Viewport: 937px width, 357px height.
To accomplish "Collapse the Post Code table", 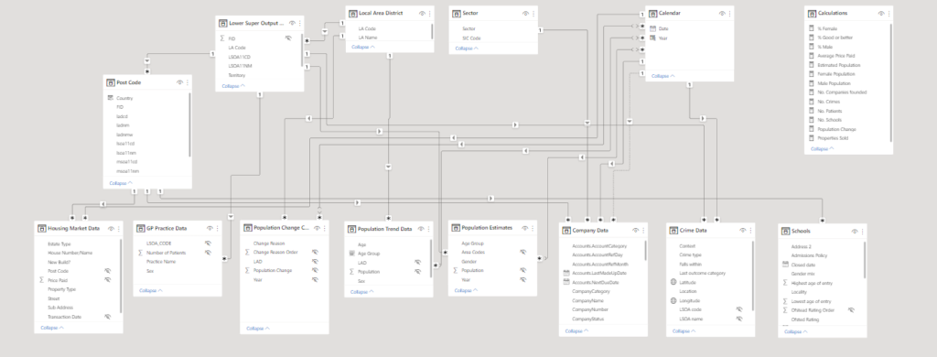I will (x=121, y=183).
